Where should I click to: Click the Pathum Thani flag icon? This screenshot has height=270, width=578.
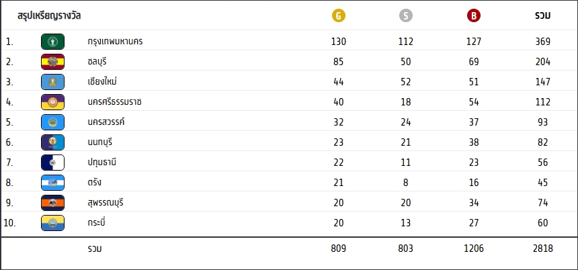point(52,163)
